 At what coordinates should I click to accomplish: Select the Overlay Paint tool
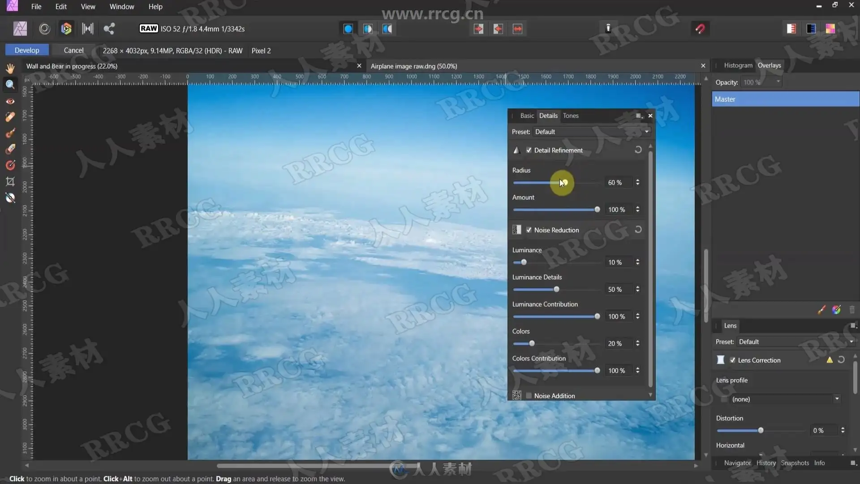click(10, 133)
